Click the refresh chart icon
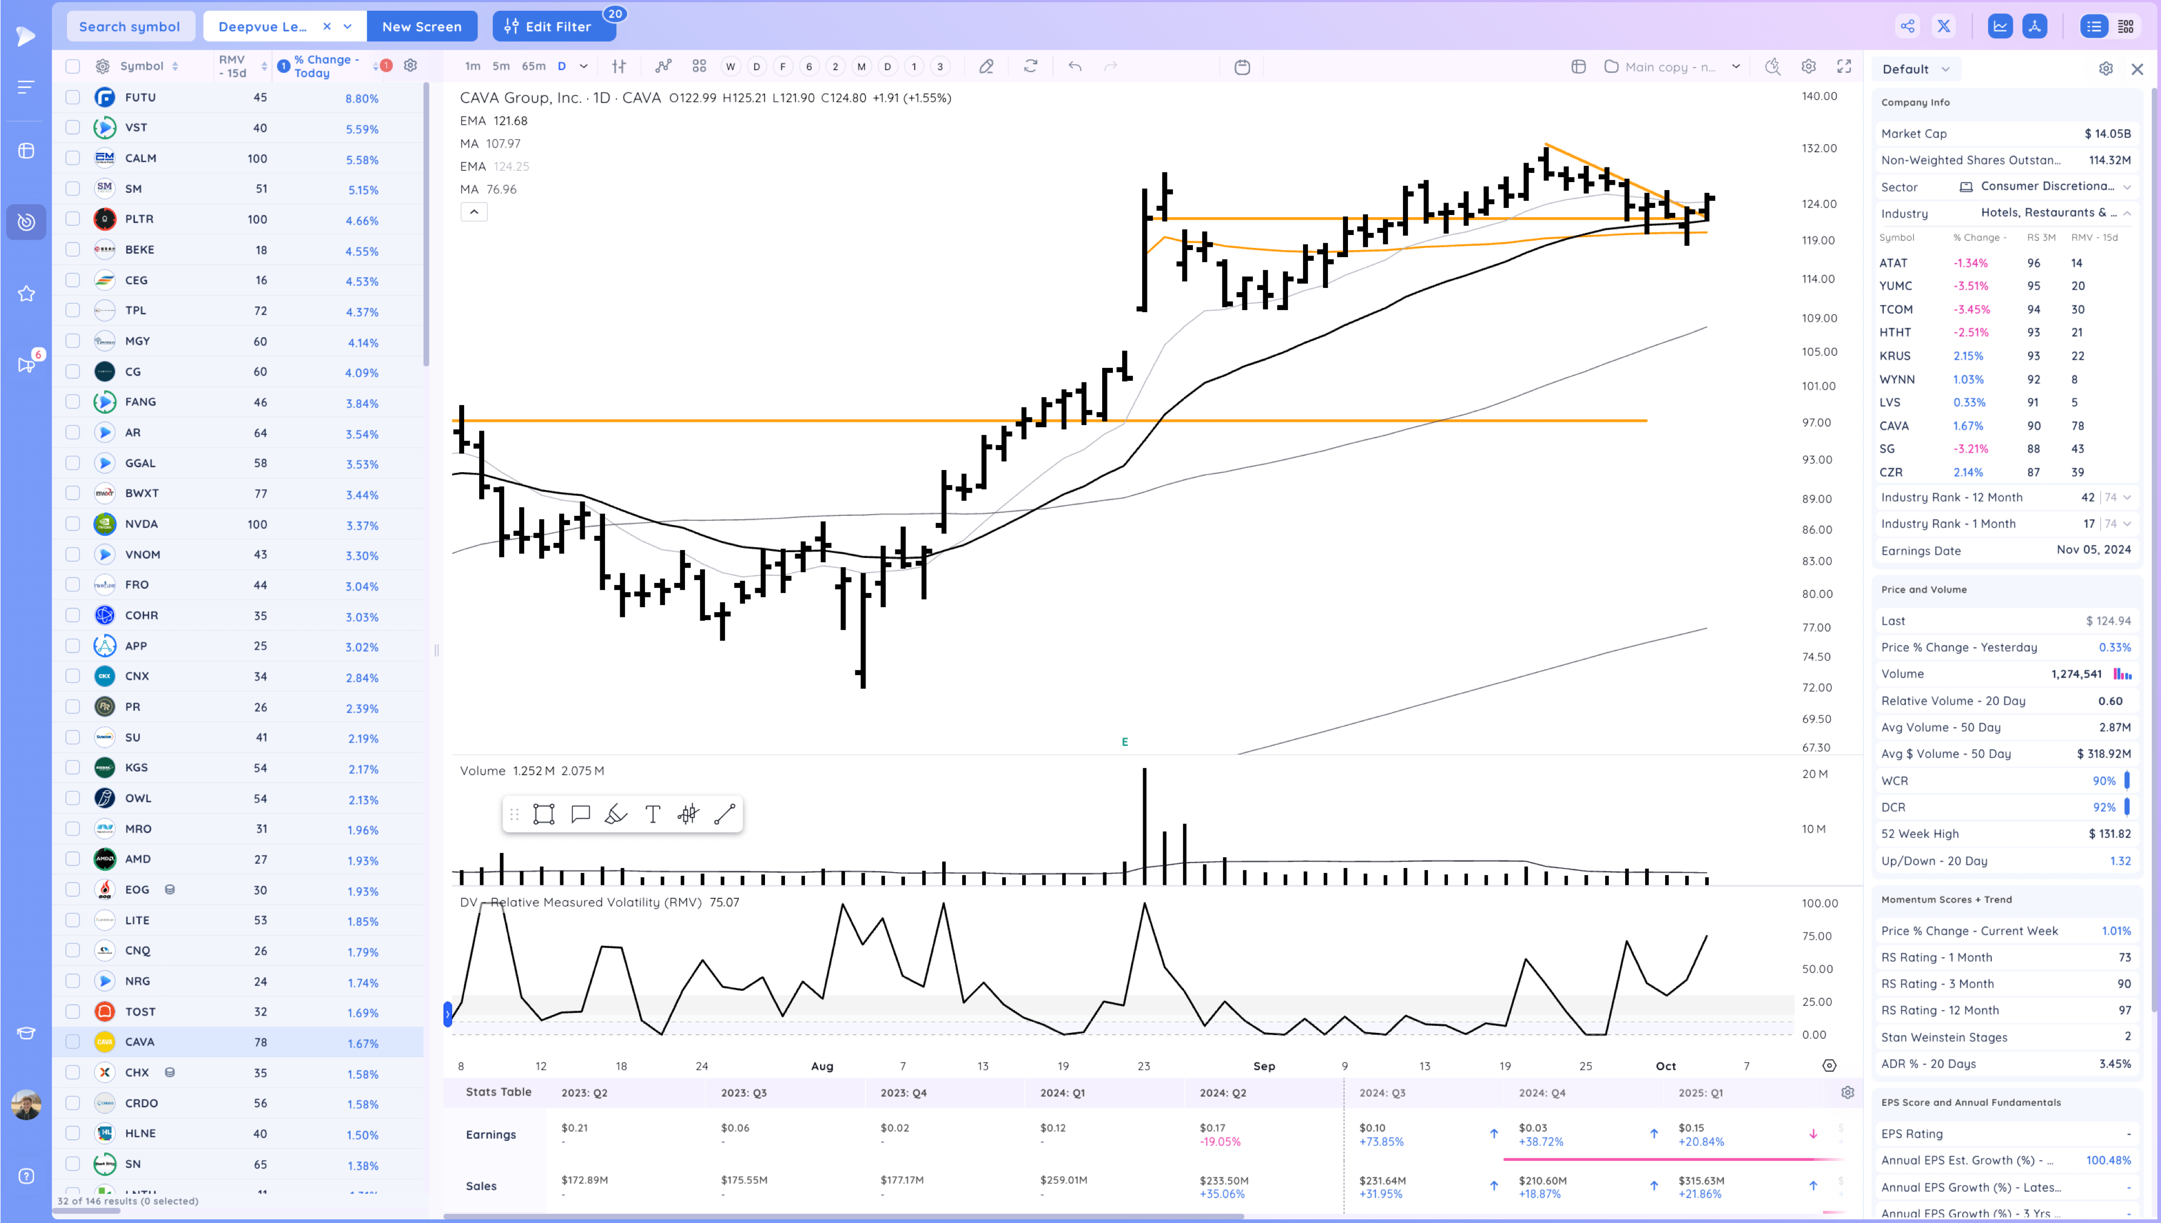This screenshot has width=2161, height=1223. [x=1031, y=66]
